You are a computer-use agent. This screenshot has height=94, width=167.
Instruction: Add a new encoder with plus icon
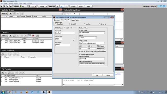(x=10, y=36)
